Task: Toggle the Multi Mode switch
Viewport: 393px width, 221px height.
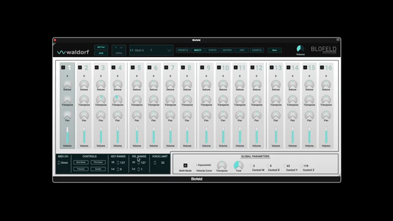Action: coord(185,165)
